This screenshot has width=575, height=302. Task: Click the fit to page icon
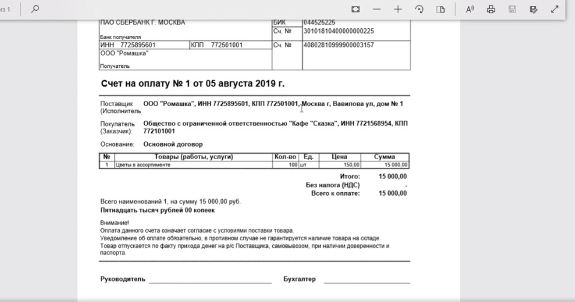point(356,9)
